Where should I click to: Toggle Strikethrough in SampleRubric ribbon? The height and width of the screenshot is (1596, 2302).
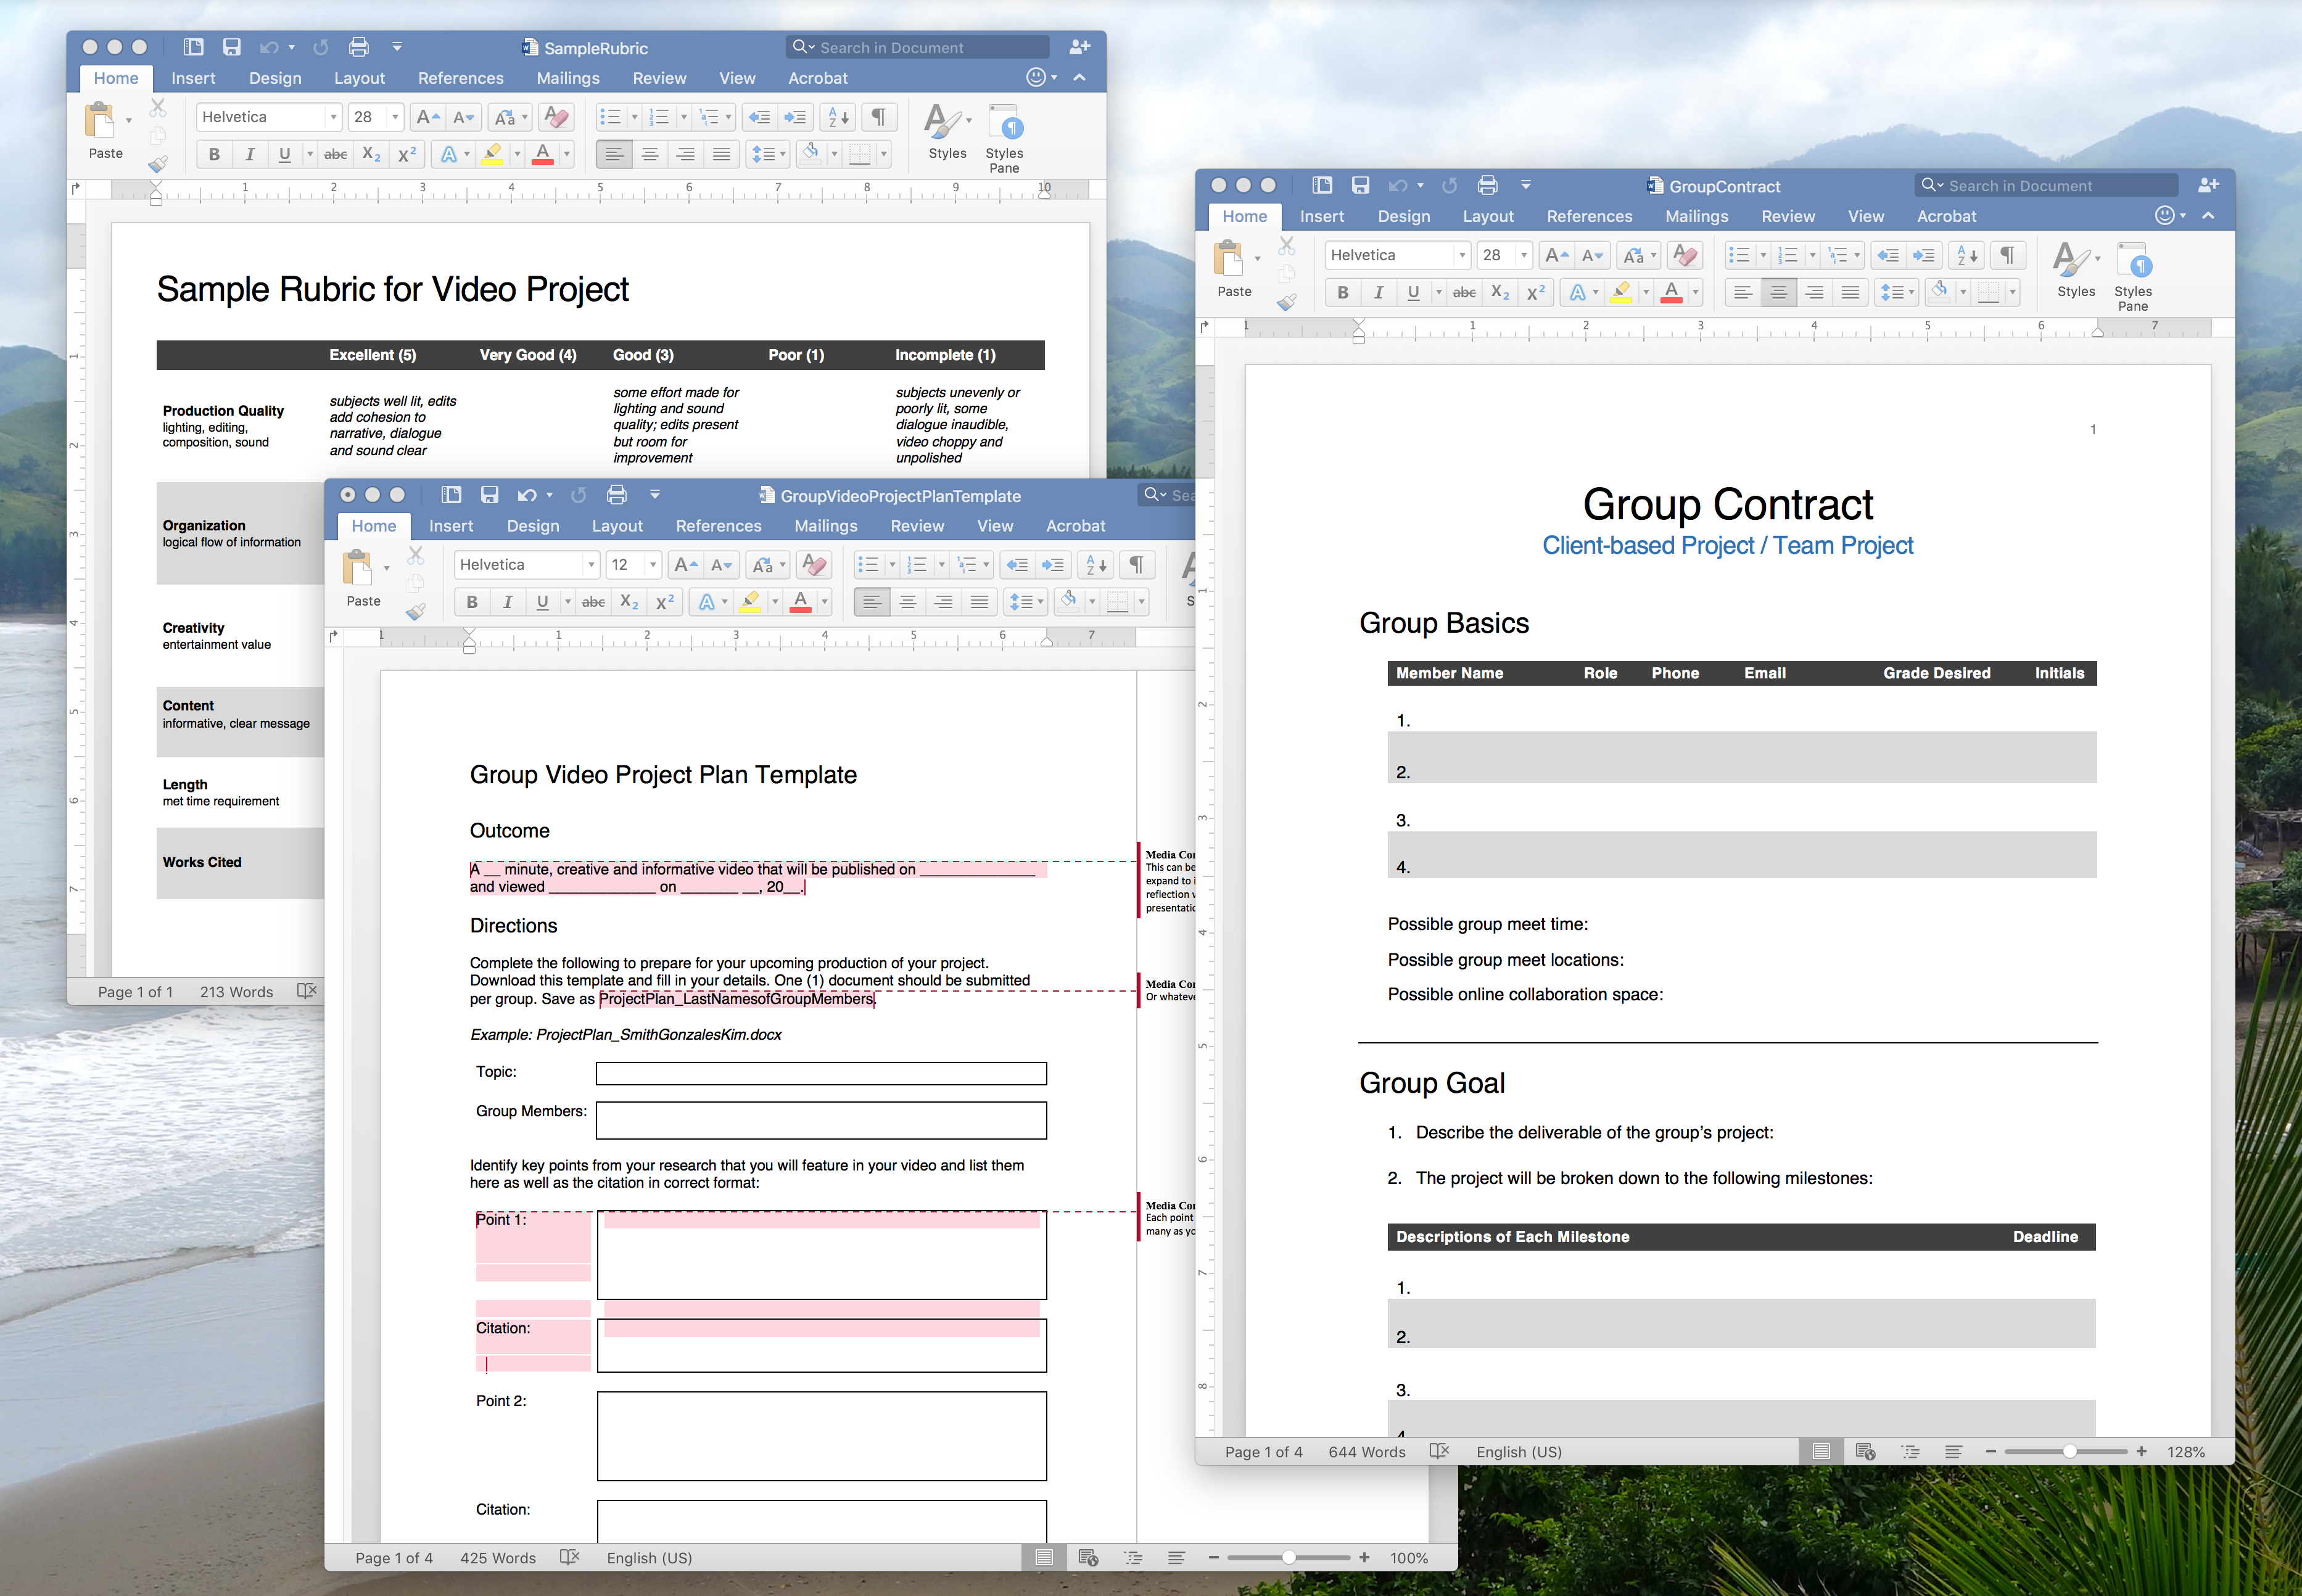coord(336,154)
